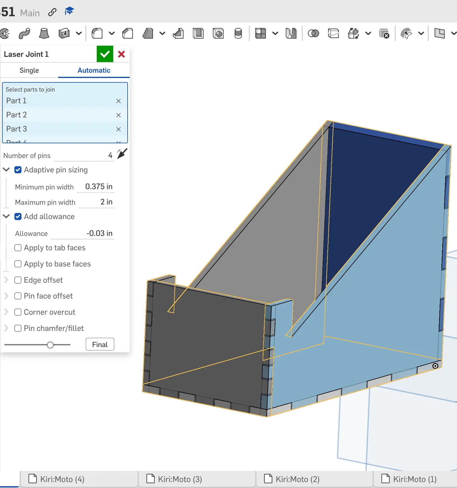
Task: Check the Pin chamfer/fillet checkbox
Action: (x=18, y=328)
